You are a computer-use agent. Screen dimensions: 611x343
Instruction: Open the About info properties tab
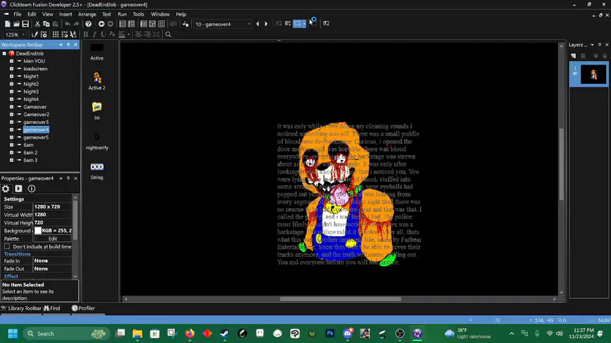pos(31,188)
